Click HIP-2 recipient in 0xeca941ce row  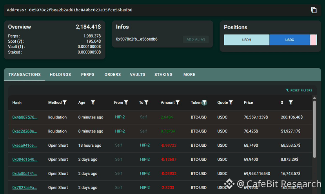coord(145,145)
